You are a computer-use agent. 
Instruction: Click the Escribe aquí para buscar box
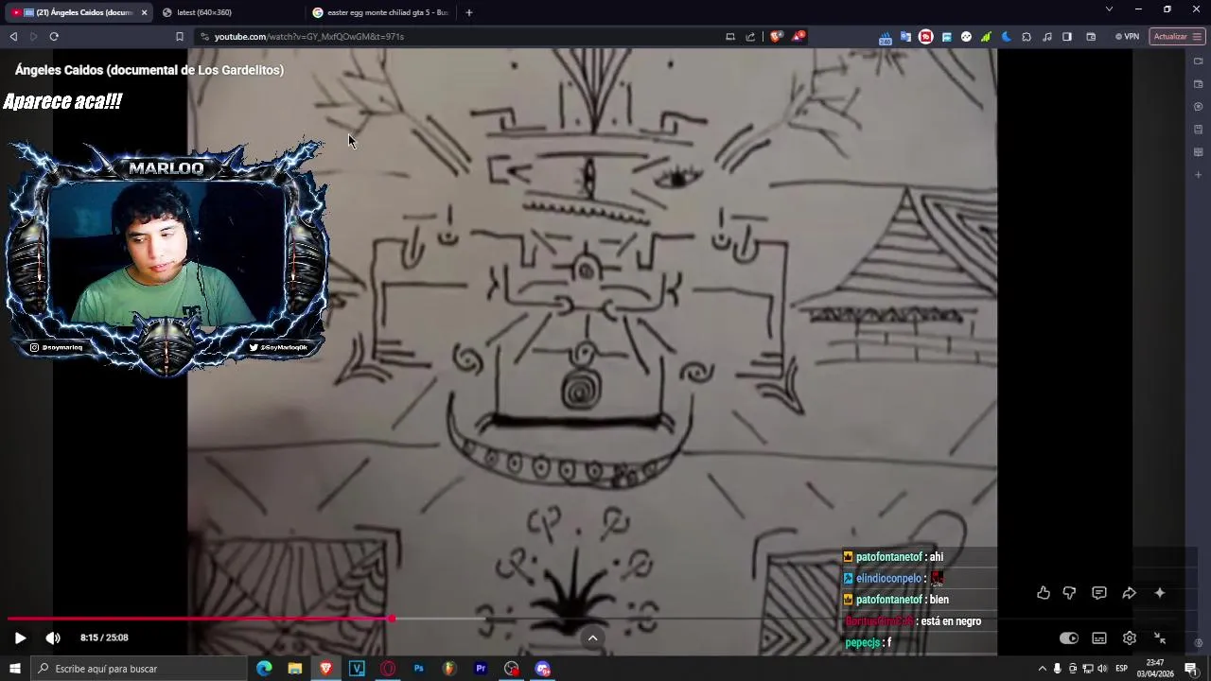[138, 669]
